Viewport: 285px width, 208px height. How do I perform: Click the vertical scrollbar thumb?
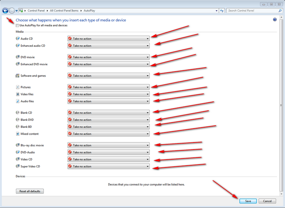click(x=281, y=105)
